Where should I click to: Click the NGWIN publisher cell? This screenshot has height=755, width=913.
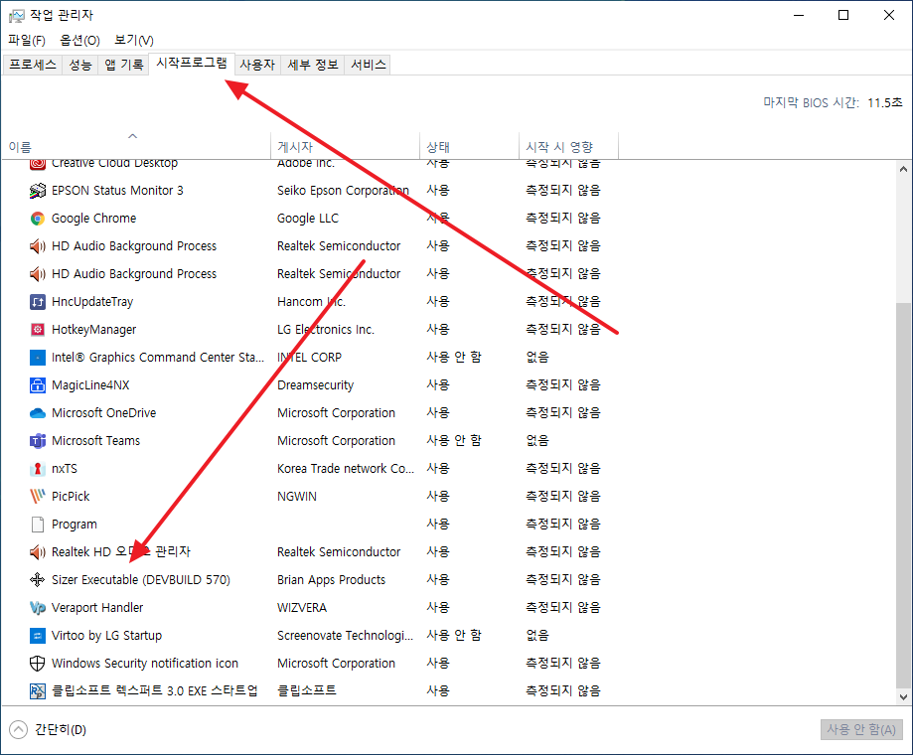coord(297,497)
